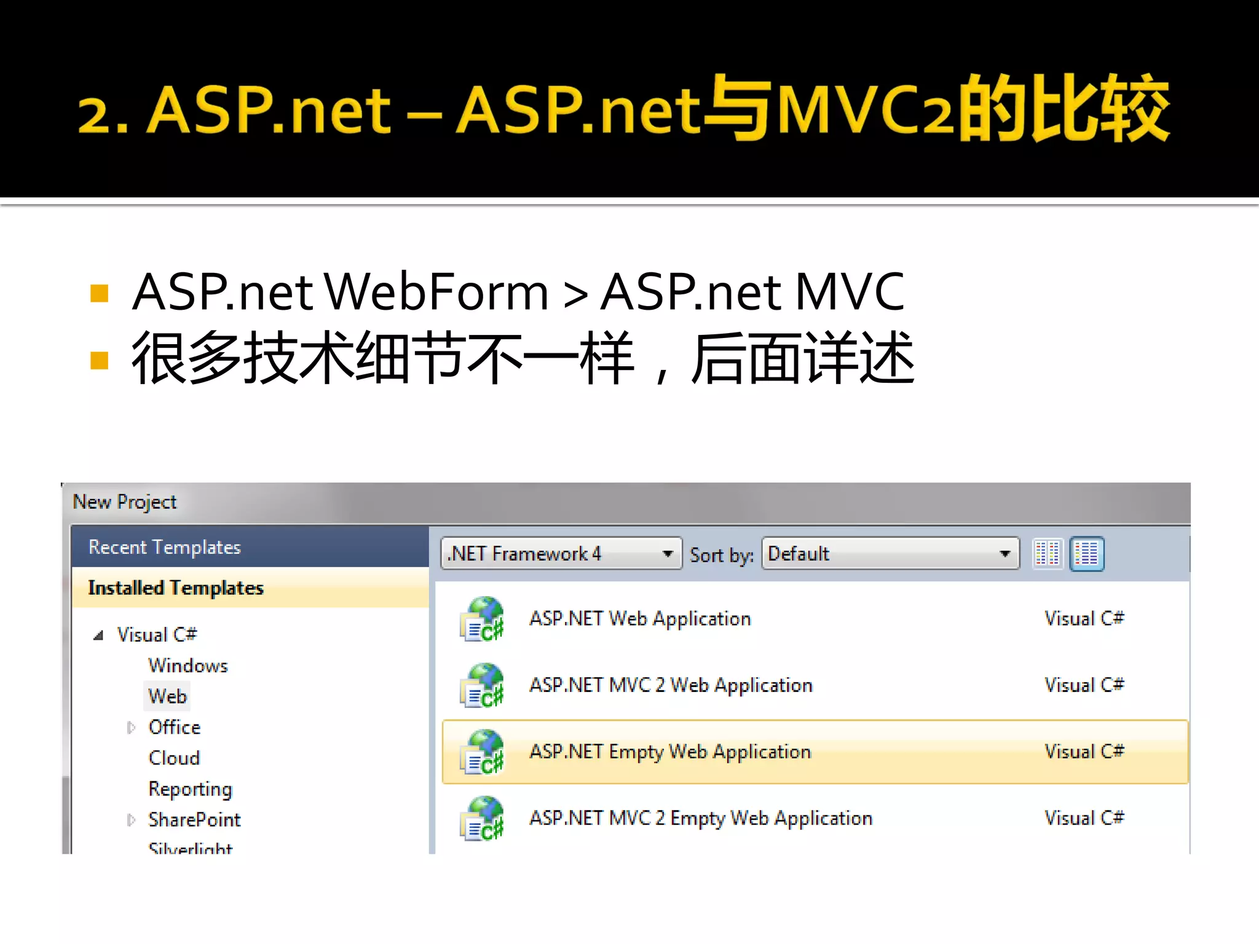Select the Web template category

(167, 696)
